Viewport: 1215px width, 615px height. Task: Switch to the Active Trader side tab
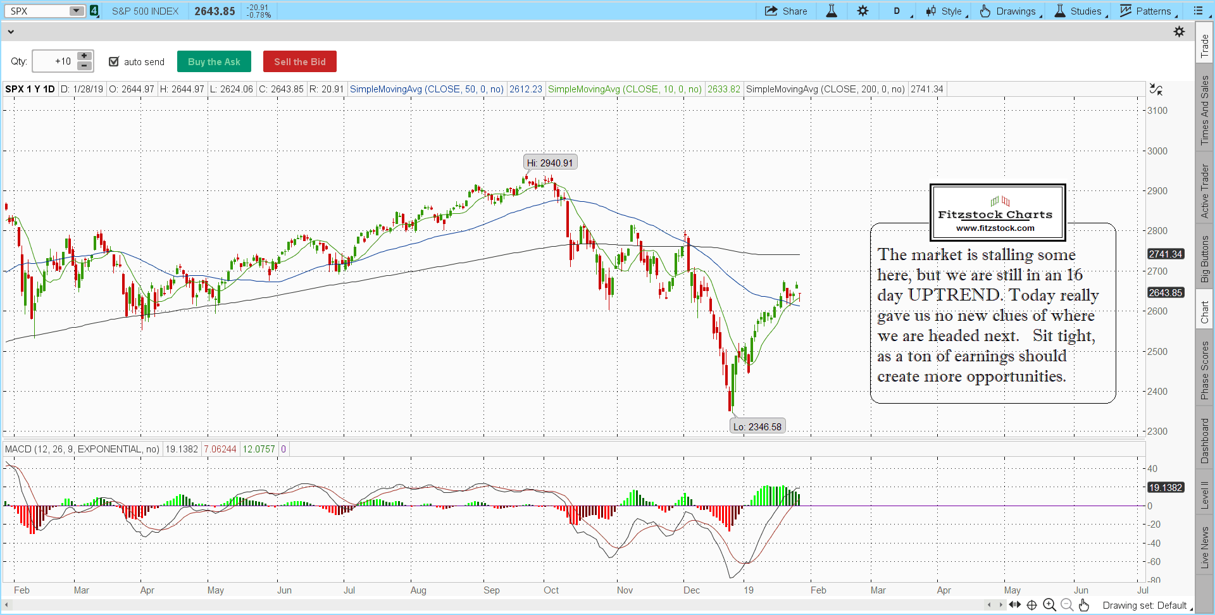[1205, 191]
